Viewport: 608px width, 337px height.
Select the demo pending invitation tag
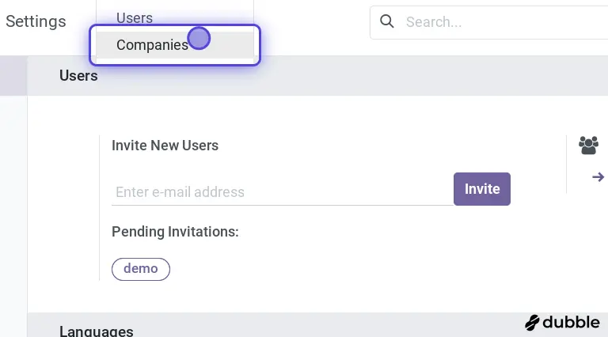(x=141, y=269)
